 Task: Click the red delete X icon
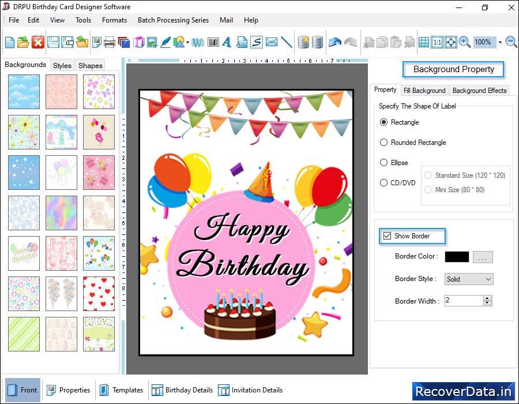[38, 42]
